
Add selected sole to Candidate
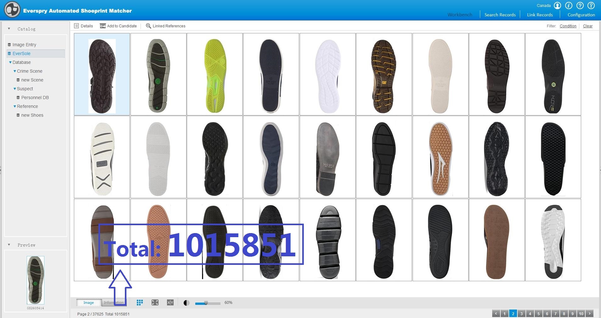point(118,26)
